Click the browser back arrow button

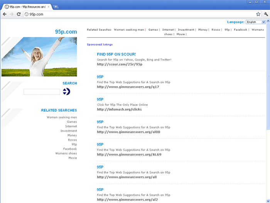[5, 14]
